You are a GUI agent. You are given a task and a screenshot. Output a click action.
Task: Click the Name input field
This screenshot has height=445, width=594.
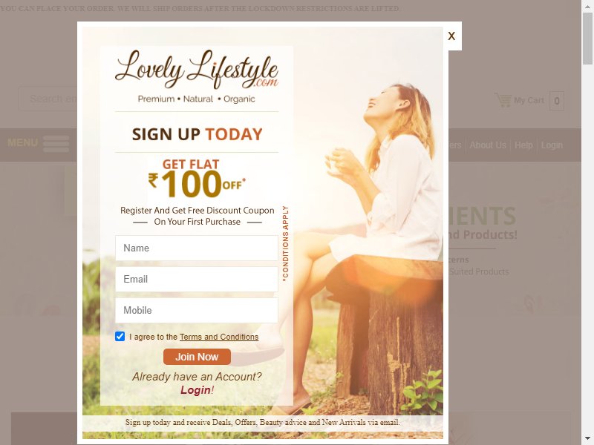click(x=197, y=248)
